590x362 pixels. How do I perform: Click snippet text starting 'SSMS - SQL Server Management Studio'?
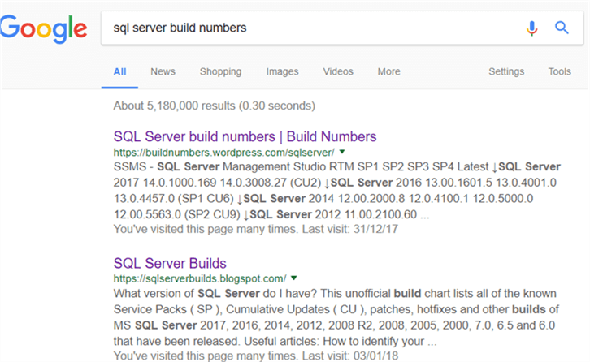click(x=221, y=166)
